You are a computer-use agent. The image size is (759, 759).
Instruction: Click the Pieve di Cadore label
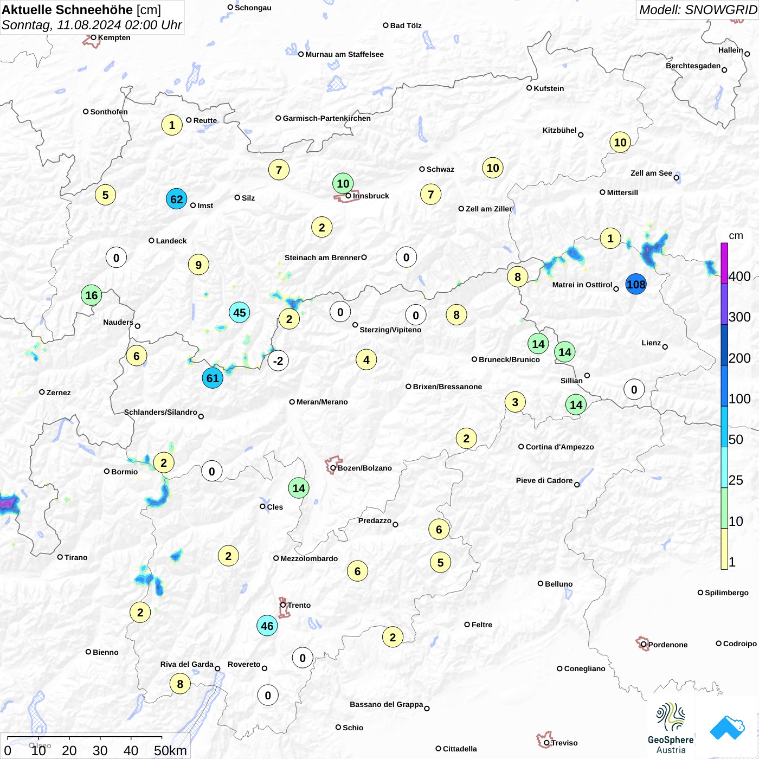click(544, 480)
